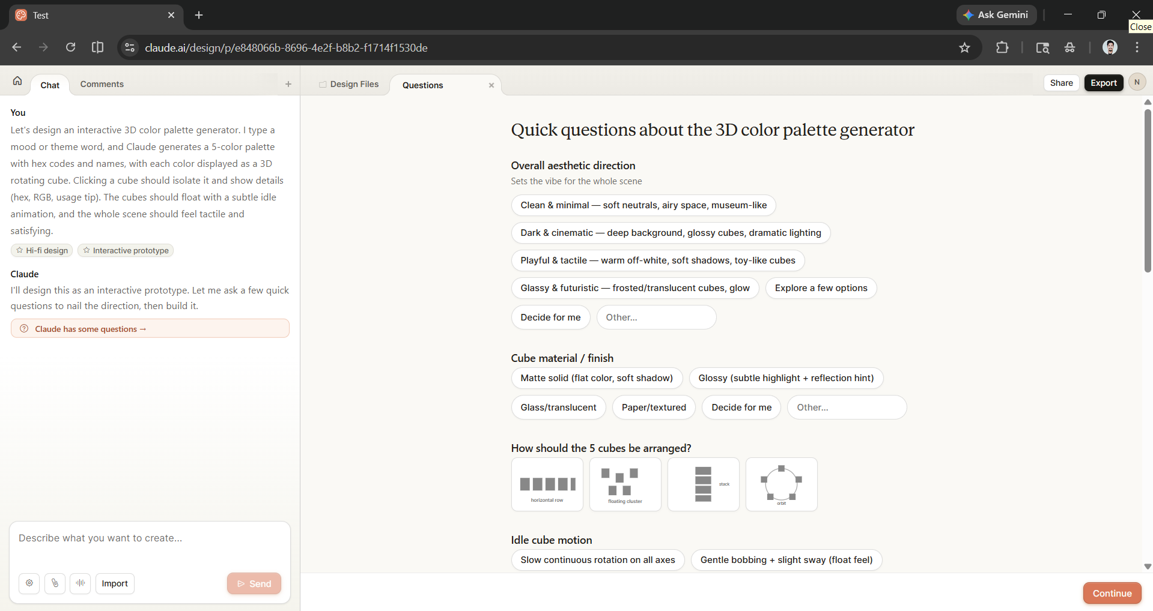The height and width of the screenshot is (611, 1153).
Task: Select 'Explore a few options'
Action: (x=821, y=288)
